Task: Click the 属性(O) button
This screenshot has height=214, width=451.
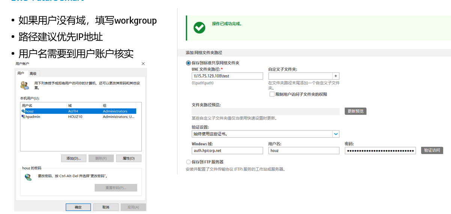Action: point(129,158)
